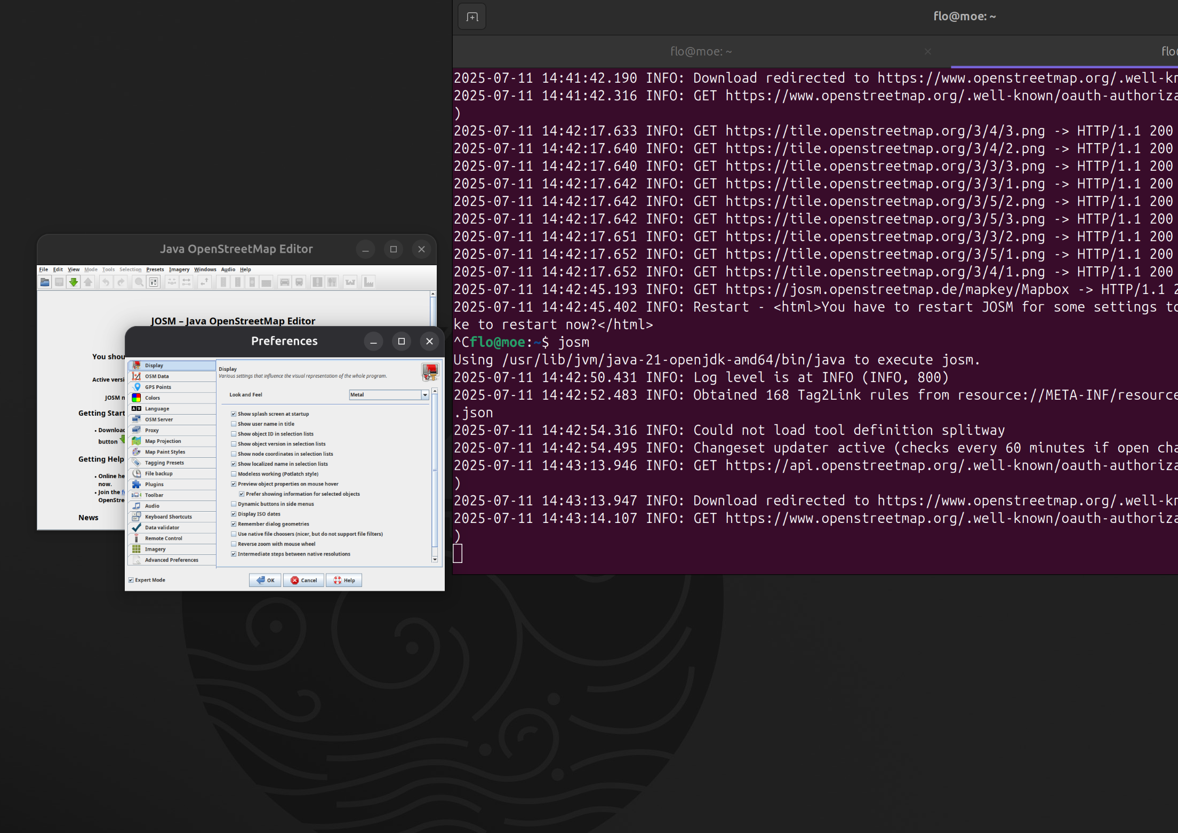Uncheck the Expert Mode checkbox
The height and width of the screenshot is (833, 1178).
pos(131,580)
